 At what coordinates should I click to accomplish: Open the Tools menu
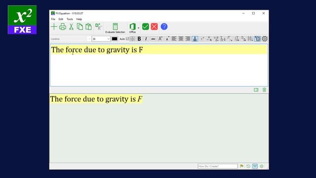[x=70, y=19]
